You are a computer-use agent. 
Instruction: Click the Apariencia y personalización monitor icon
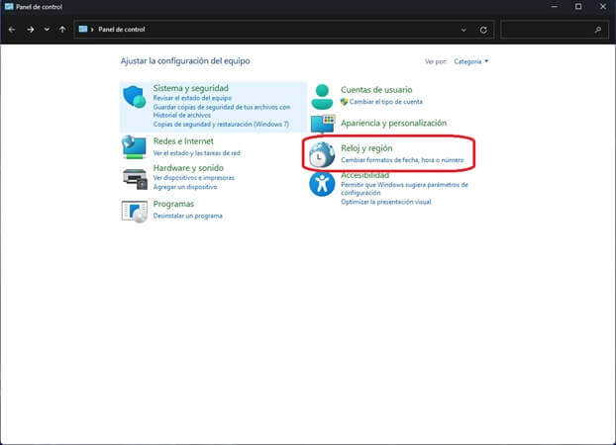(x=323, y=124)
